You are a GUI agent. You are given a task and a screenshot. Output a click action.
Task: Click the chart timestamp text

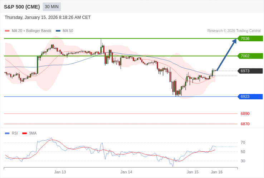coord(48,17)
